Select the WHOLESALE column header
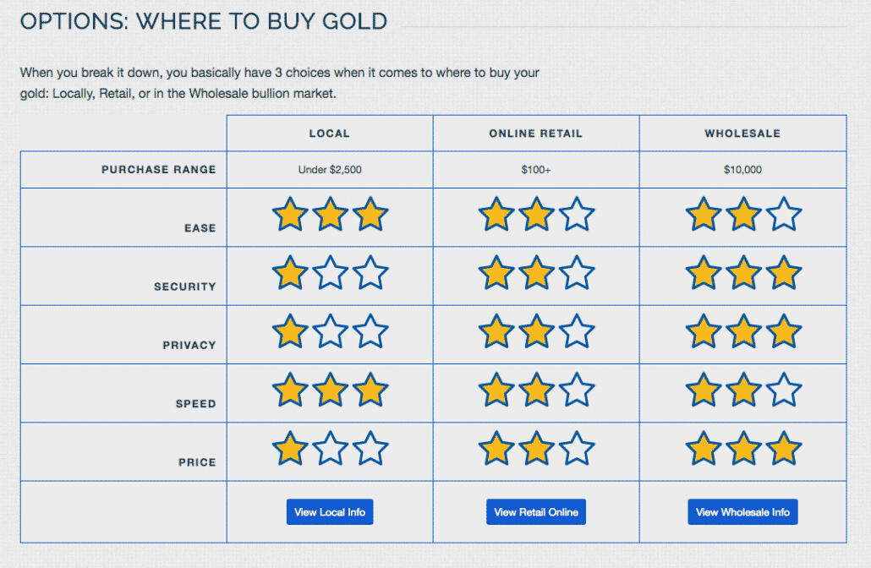 click(742, 134)
